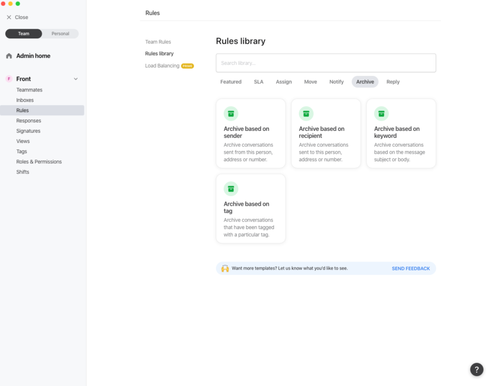Image resolution: width=493 pixels, height=386 pixels.
Task: Select the SLA category tab
Action: click(x=259, y=82)
